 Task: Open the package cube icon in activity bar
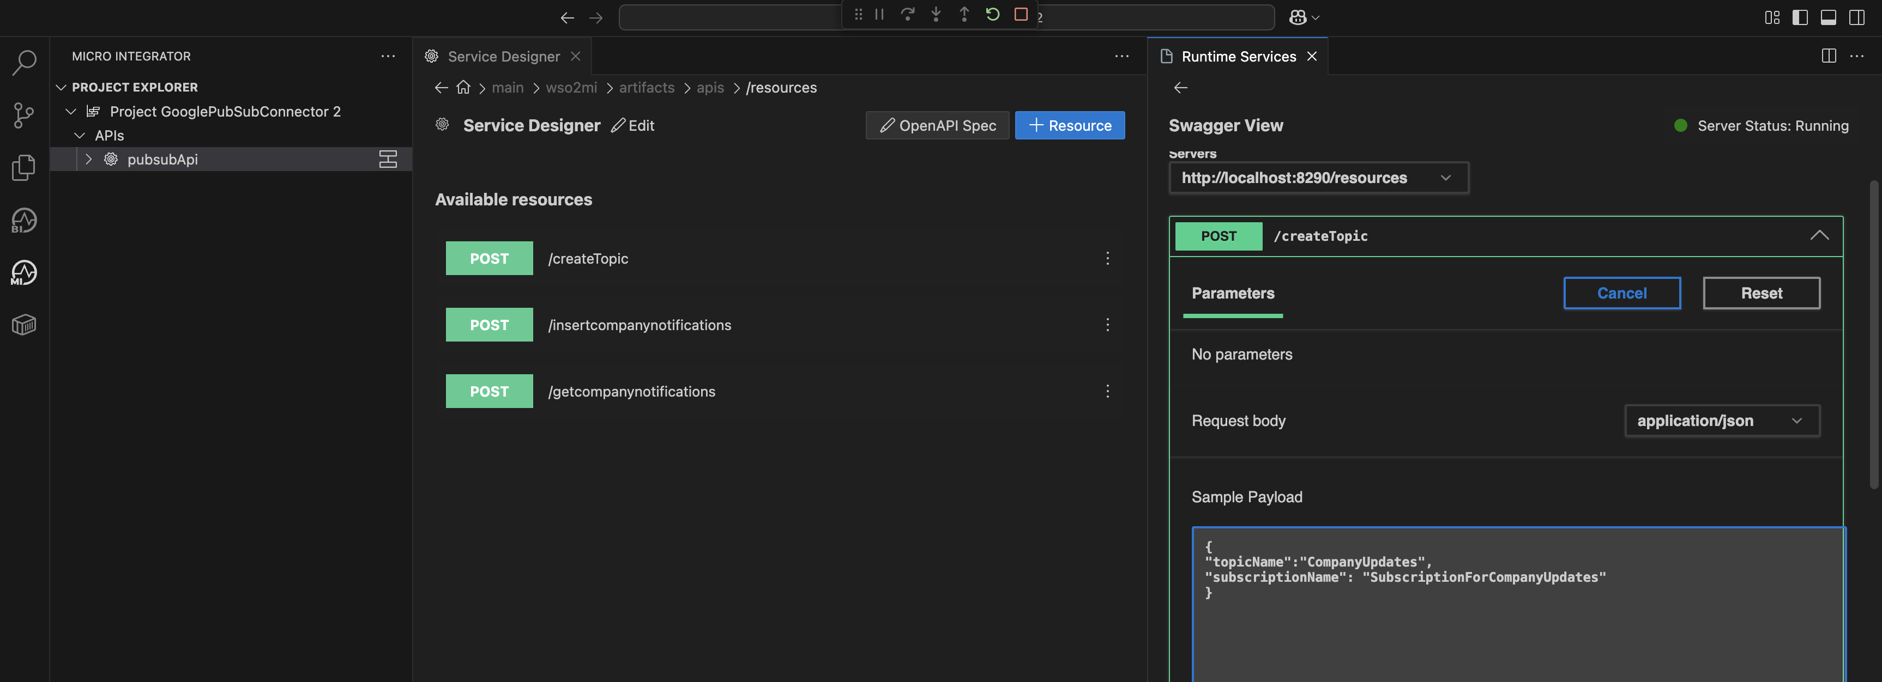[x=24, y=324]
